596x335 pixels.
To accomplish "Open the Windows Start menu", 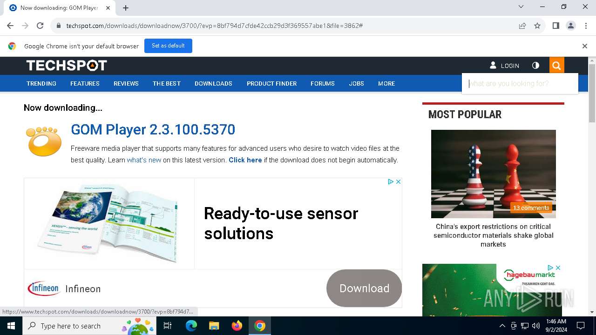I will coord(11,326).
